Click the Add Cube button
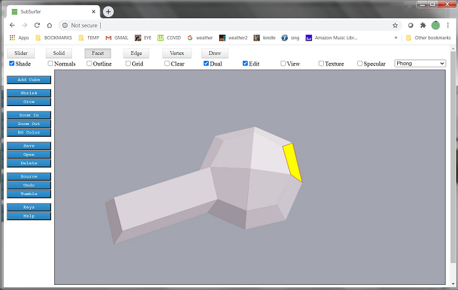The width and height of the screenshot is (458, 290). point(29,80)
